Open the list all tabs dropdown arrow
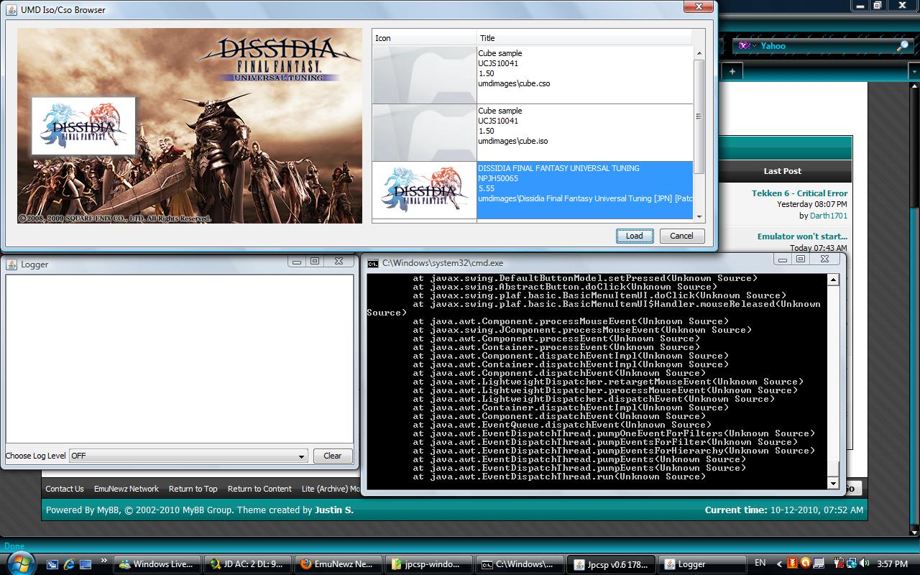The height and width of the screenshot is (575, 920). click(x=914, y=71)
